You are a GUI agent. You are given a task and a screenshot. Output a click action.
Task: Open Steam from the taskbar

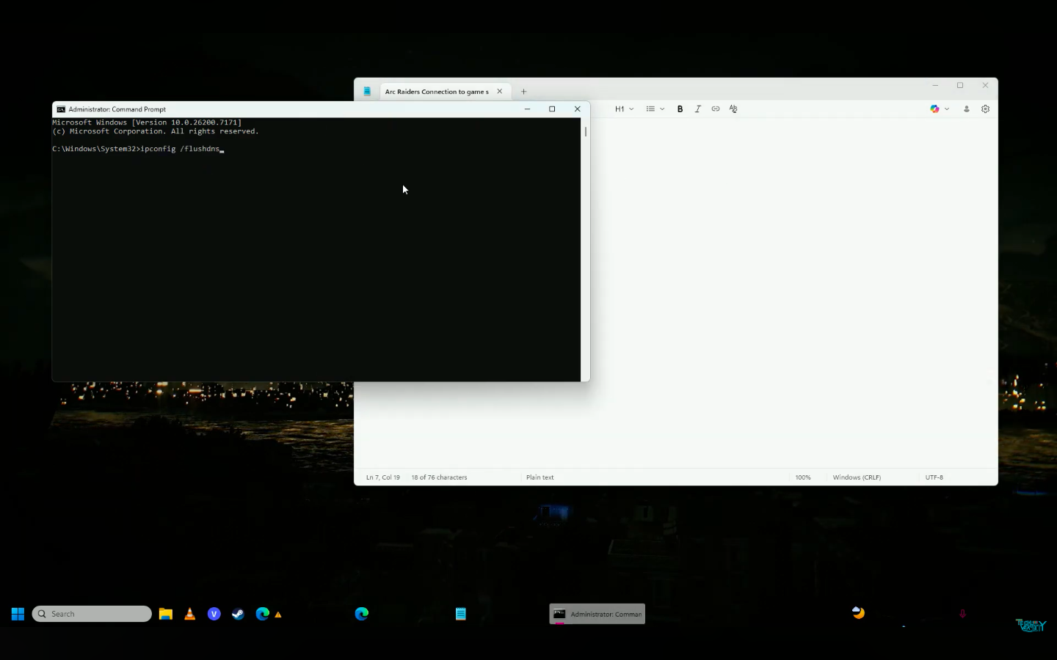238,614
